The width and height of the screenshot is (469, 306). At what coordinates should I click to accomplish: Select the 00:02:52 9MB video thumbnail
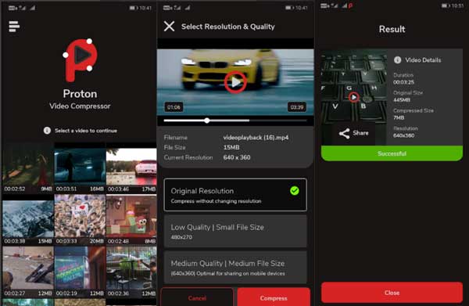(x=28, y=168)
